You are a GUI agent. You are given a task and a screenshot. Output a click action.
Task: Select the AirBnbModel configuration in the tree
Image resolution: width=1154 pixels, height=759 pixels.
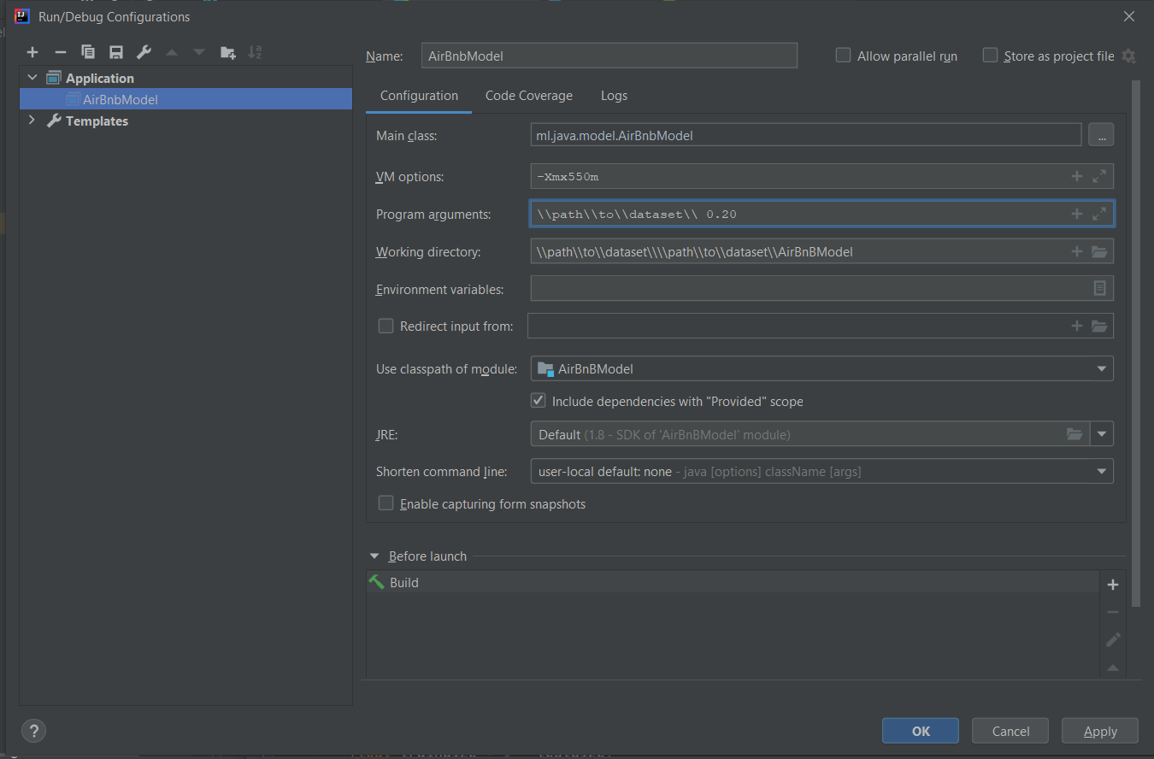tap(185, 99)
